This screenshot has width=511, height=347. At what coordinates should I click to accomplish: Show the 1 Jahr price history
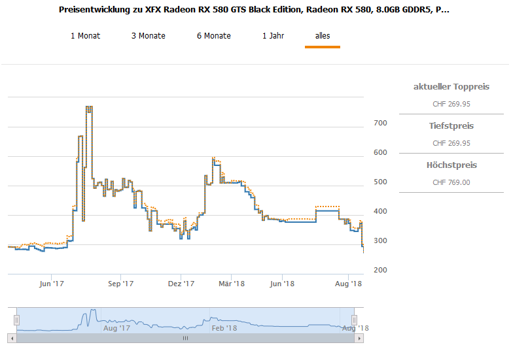[273, 36]
